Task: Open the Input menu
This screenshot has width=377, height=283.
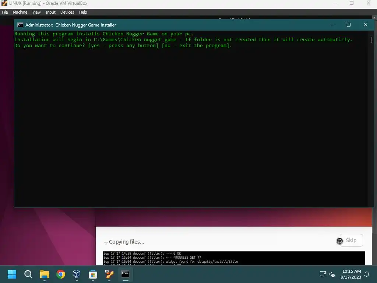Action: point(50,12)
